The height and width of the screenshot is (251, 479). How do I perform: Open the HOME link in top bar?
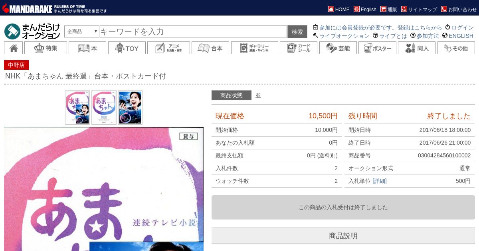(339, 9)
